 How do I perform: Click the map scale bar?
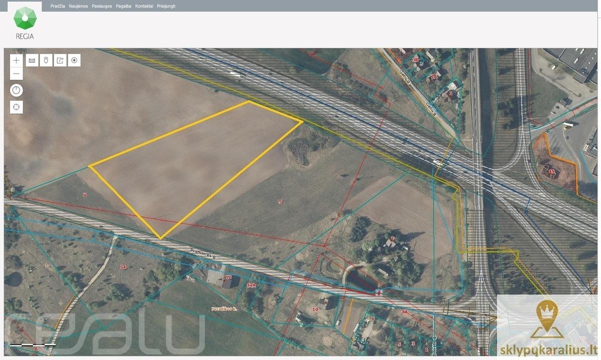click(33, 345)
